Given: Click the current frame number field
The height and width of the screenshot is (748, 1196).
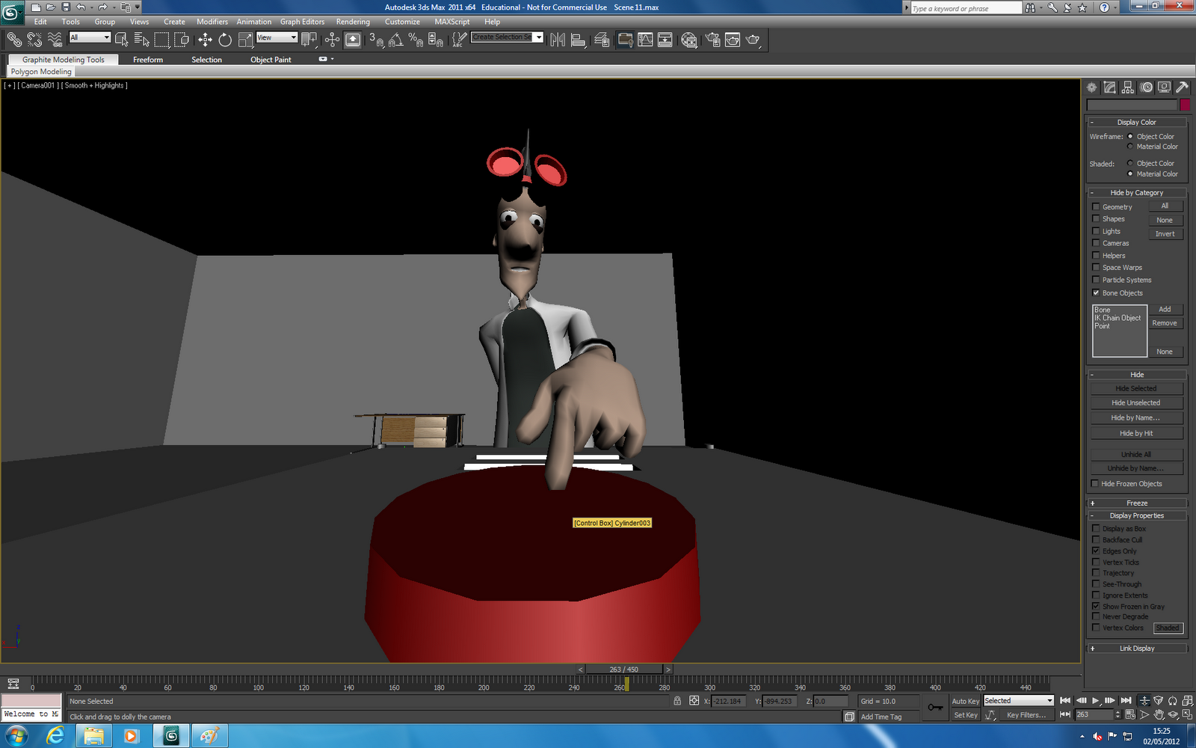Looking at the screenshot, I should point(1094,714).
